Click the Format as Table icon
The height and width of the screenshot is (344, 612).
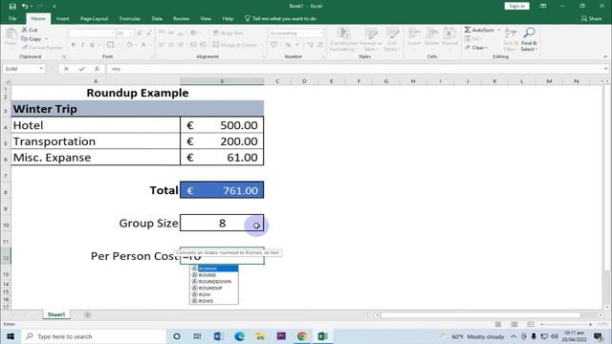point(371,33)
